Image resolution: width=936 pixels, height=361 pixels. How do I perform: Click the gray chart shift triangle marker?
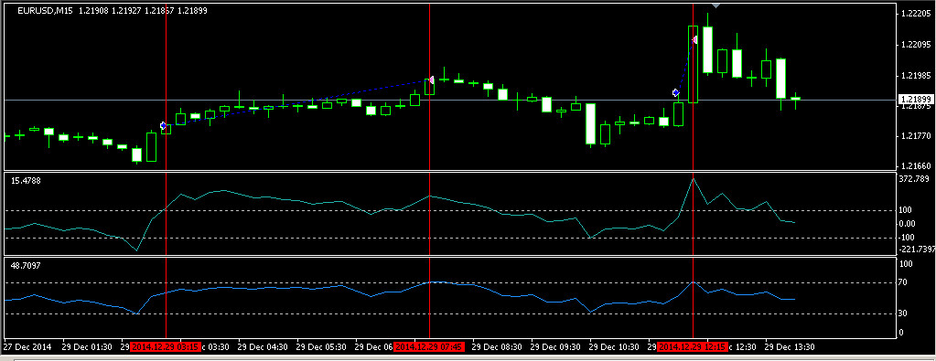click(716, 6)
